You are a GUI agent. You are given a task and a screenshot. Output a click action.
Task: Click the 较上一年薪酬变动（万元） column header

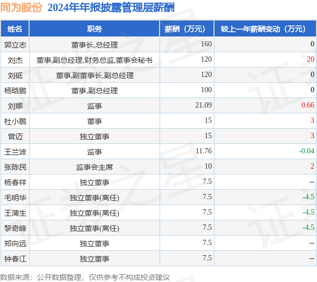[x=265, y=28]
